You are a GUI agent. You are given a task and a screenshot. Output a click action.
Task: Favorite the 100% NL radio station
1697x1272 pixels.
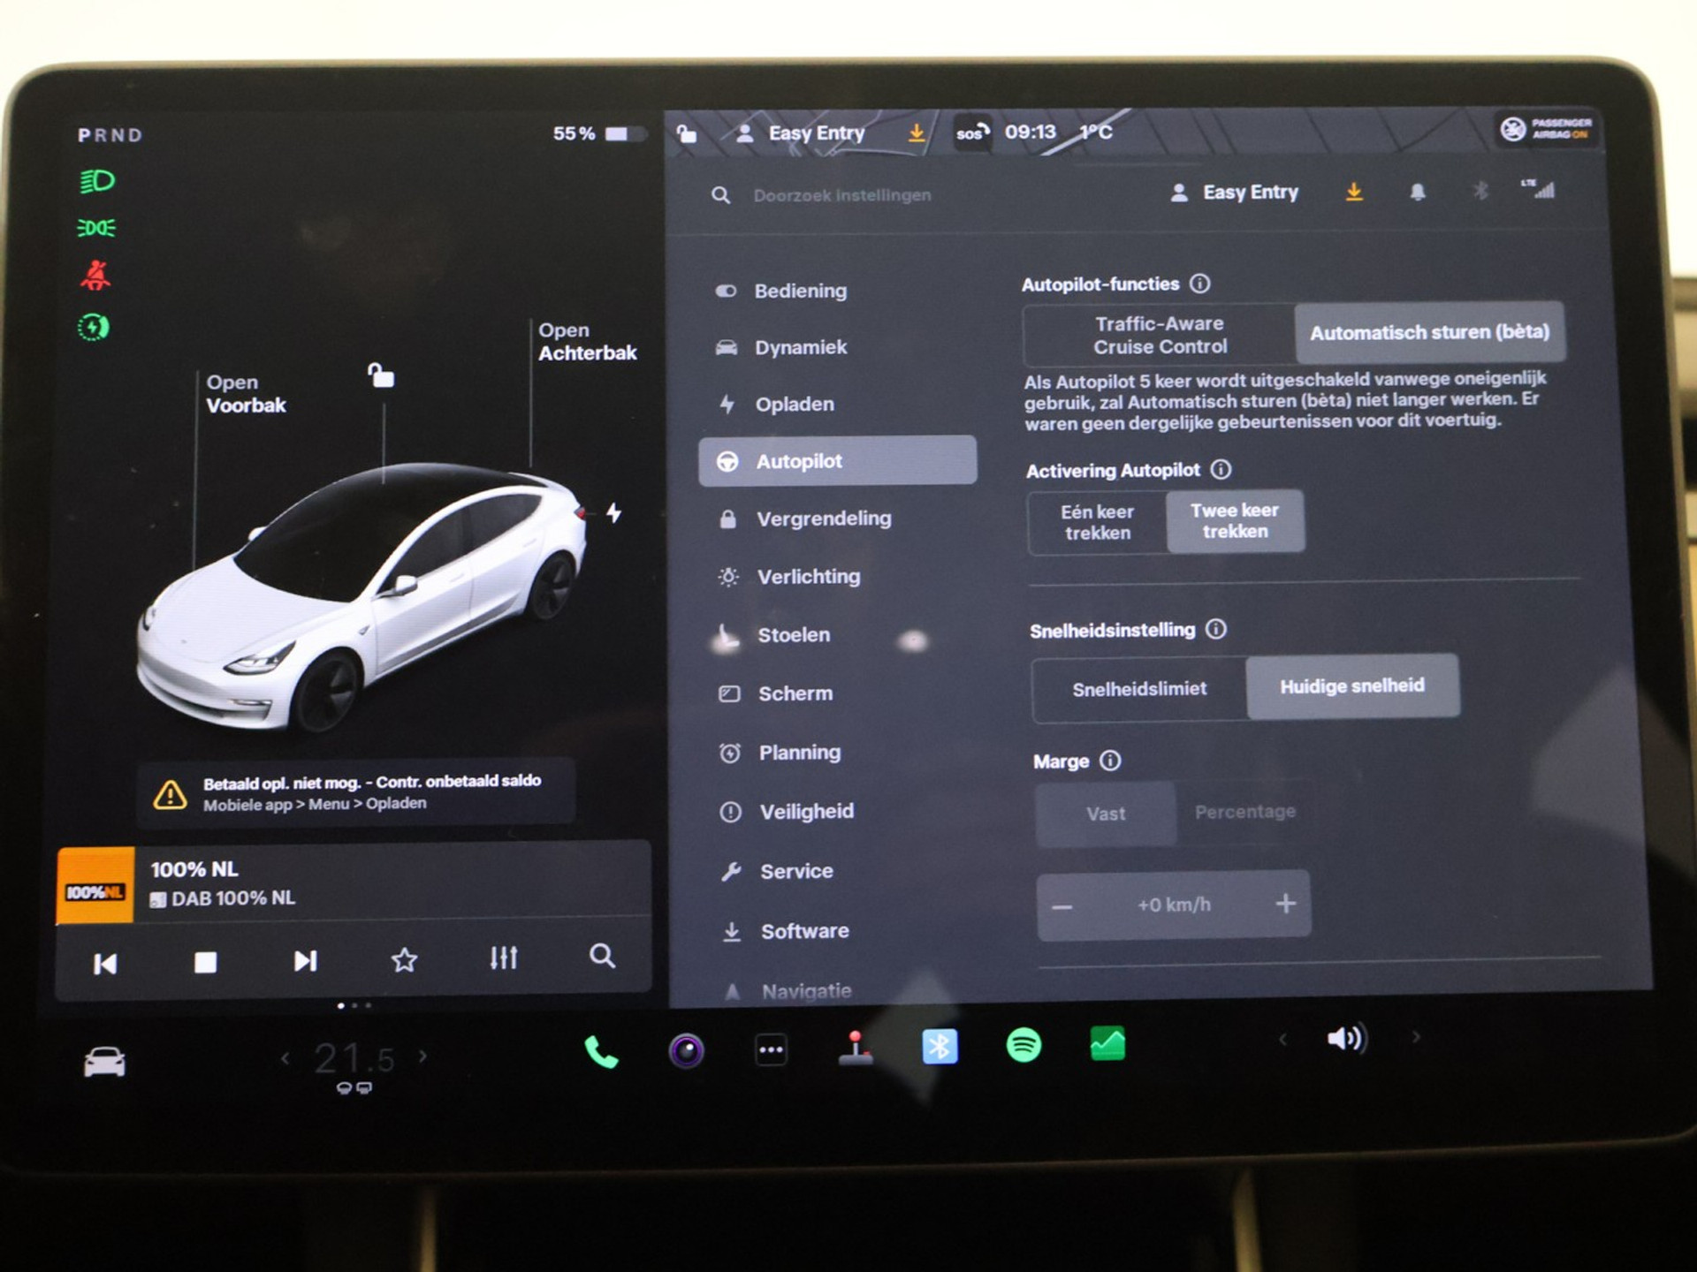pyautogui.click(x=404, y=959)
